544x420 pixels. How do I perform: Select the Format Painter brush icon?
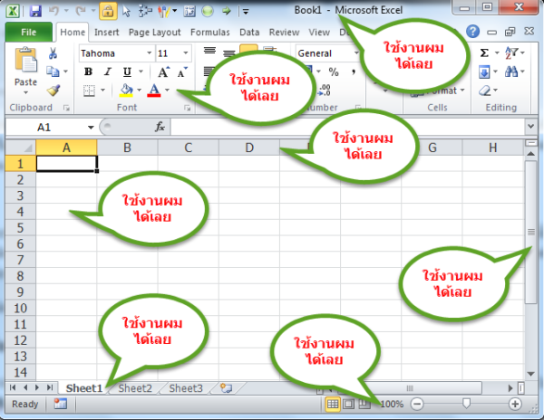(53, 91)
